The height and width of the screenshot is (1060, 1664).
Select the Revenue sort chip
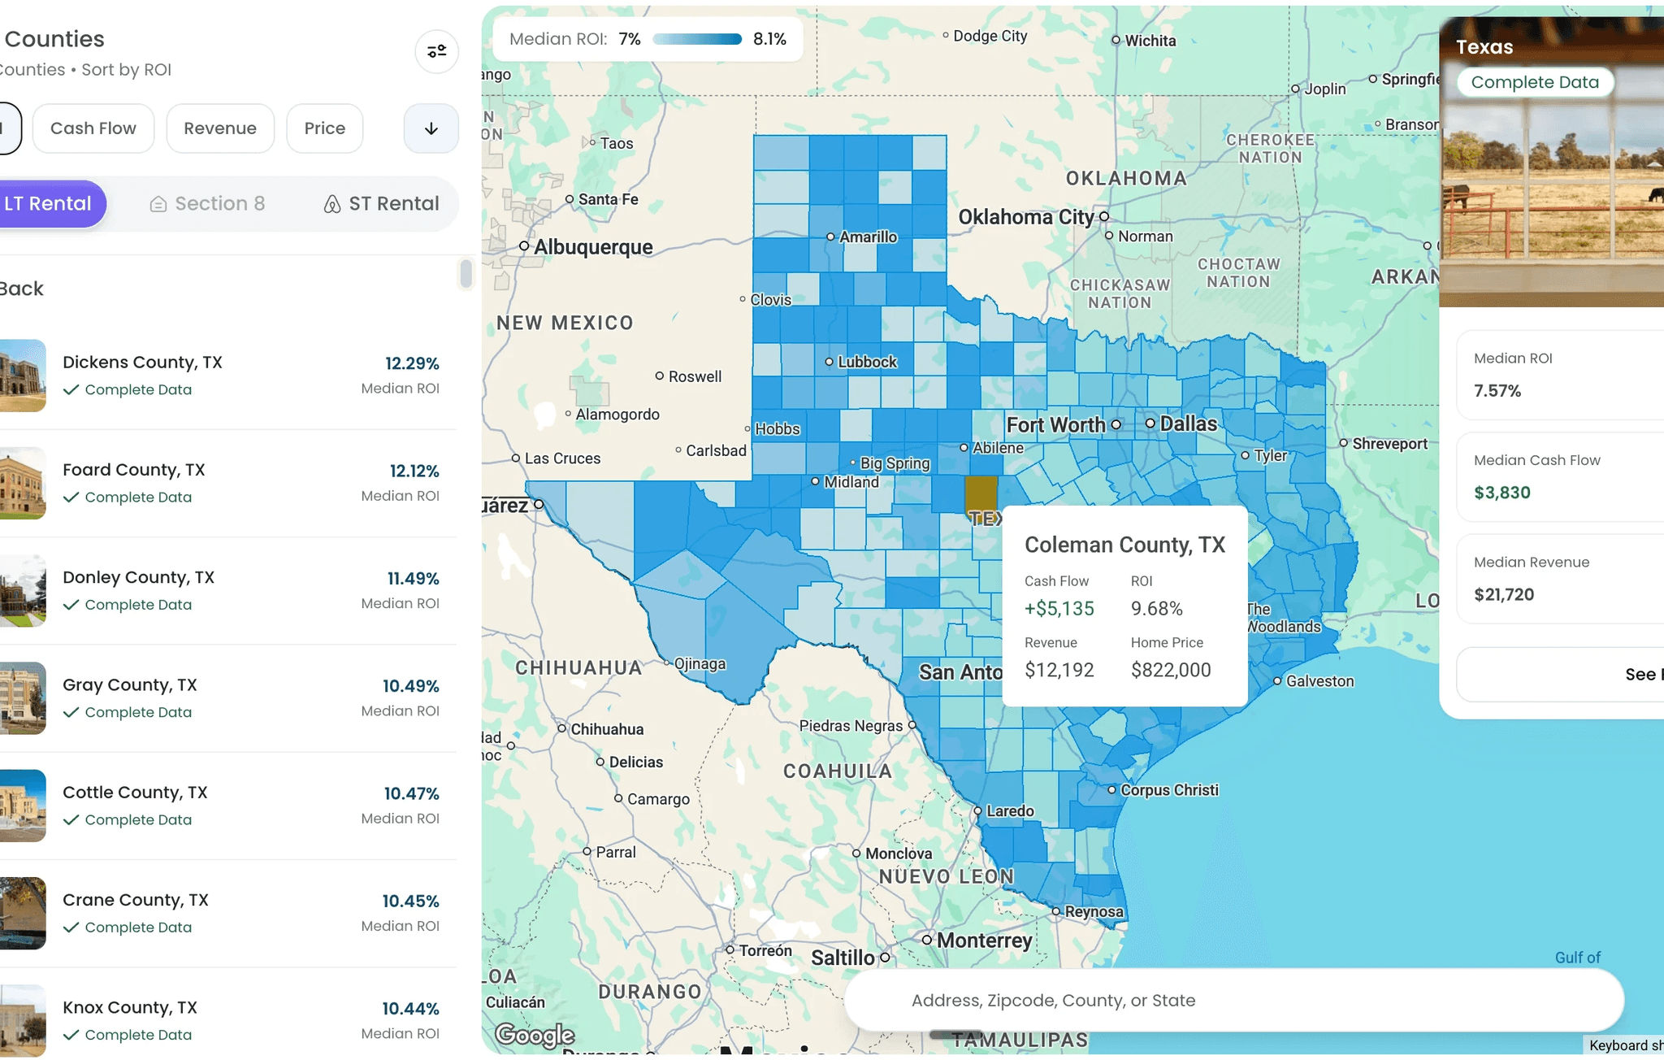(220, 128)
